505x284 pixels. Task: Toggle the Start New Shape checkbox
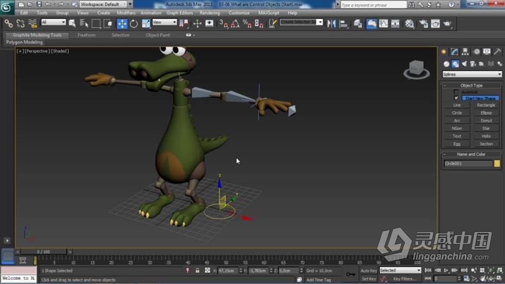[456, 98]
